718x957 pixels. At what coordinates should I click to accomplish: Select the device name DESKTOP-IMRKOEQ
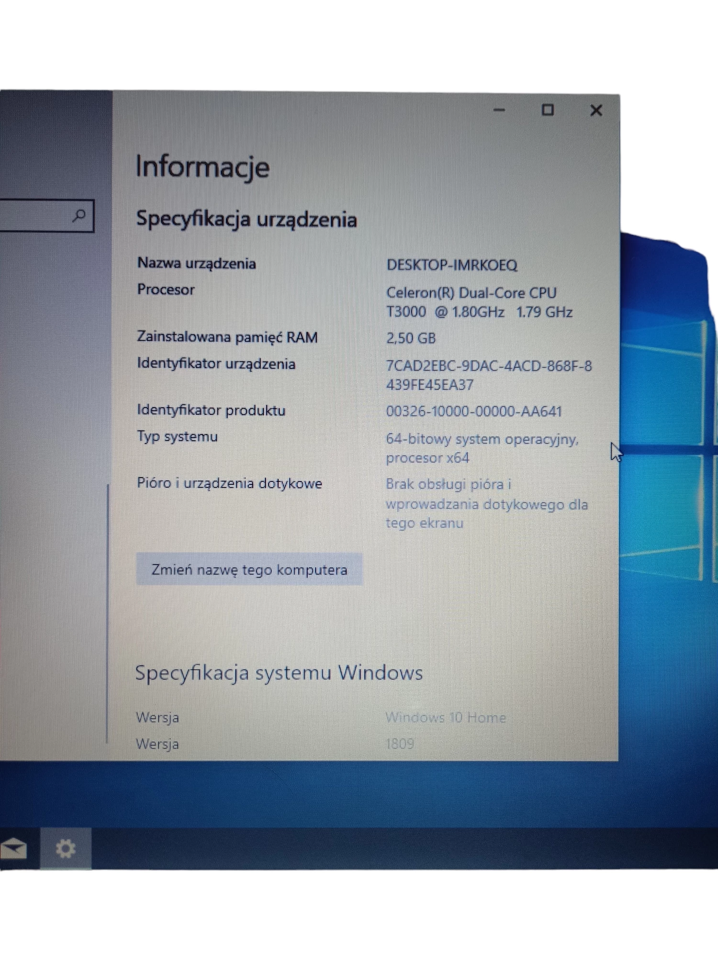pyautogui.click(x=451, y=265)
